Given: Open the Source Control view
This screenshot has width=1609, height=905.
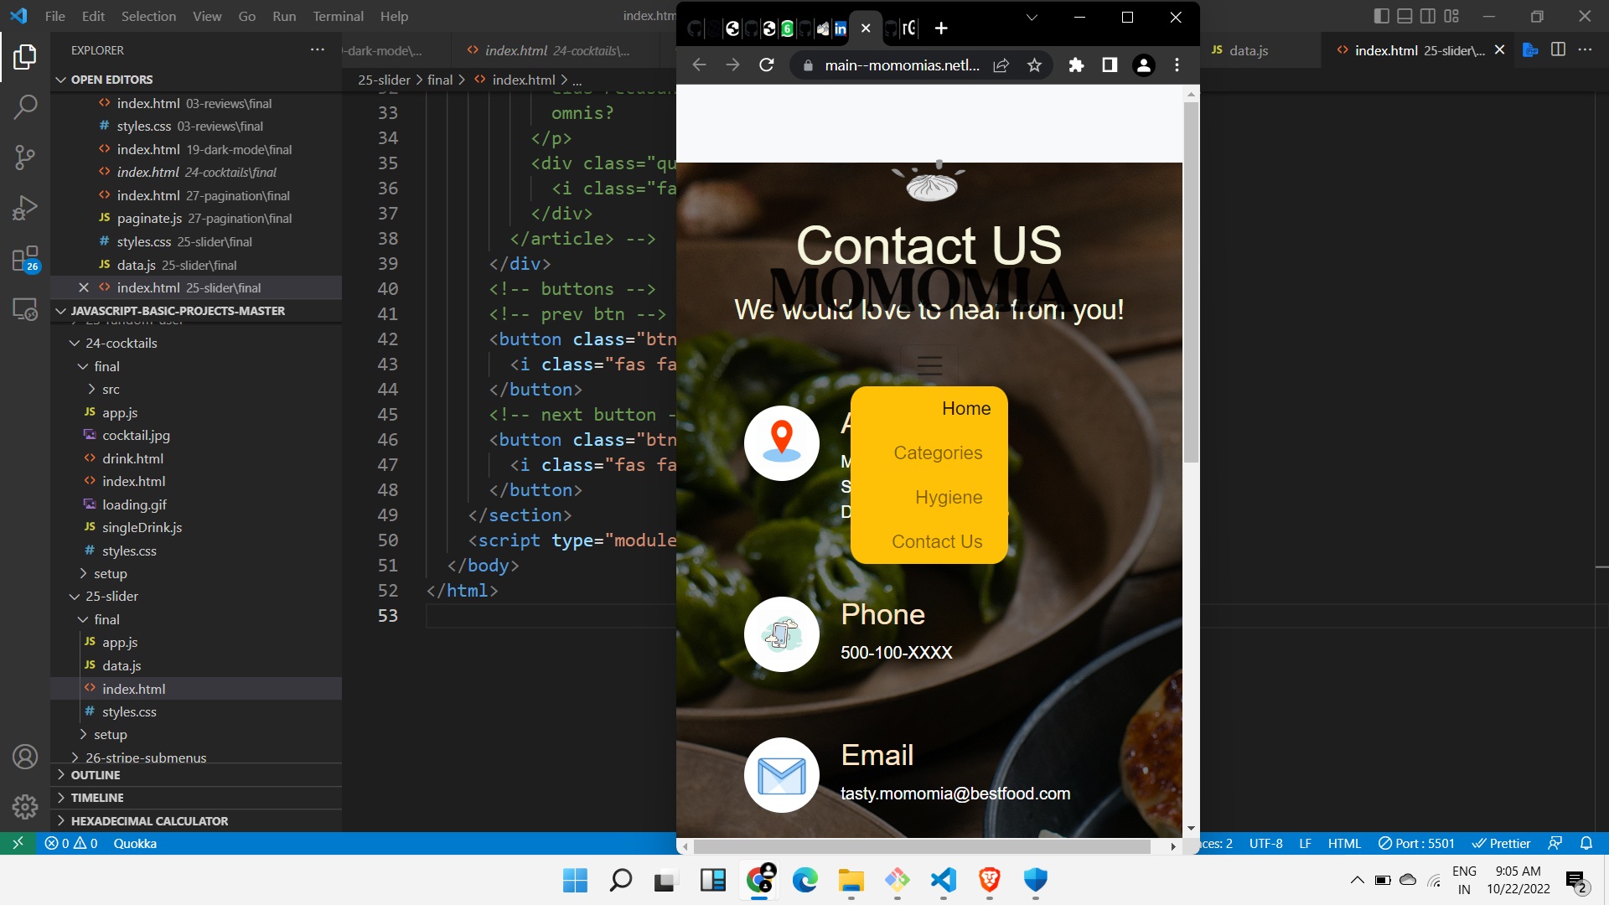Looking at the screenshot, I should tap(25, 158).
